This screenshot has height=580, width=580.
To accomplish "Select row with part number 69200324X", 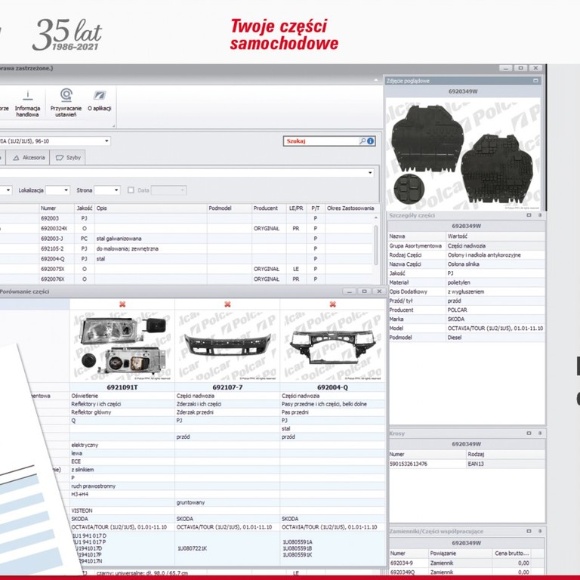I will [x=187, y=229].
